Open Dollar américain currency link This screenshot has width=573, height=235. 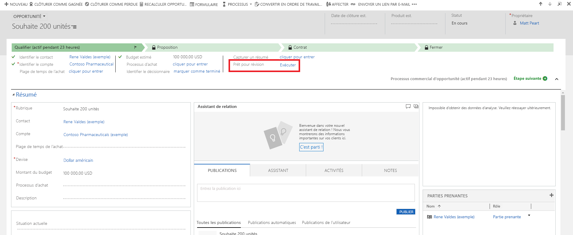78,160
